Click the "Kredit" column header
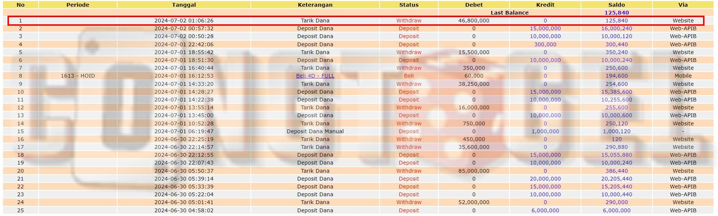 545,5
